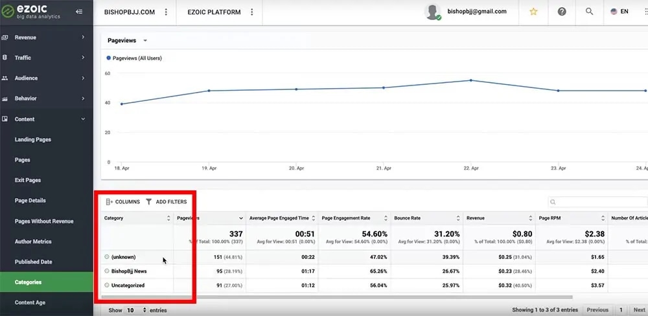Click the Revenue sidebar icon
Image resolution: width=648 pixels, height=316 pixels.
click(x=5, y=38)
